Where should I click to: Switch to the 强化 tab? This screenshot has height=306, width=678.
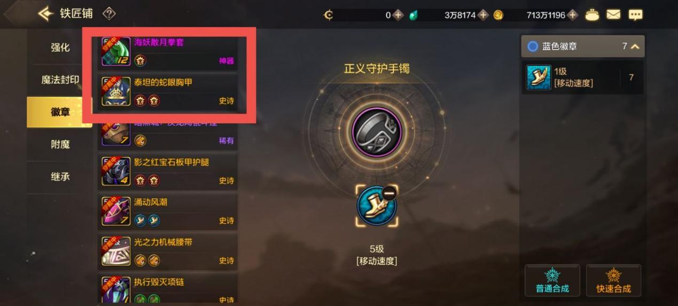[60, 48]
